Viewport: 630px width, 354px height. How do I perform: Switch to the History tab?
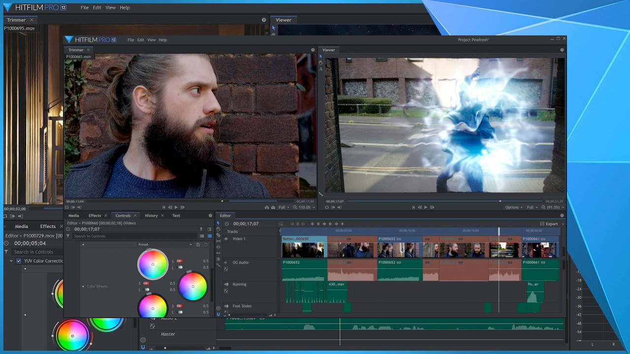pos(151,215)
